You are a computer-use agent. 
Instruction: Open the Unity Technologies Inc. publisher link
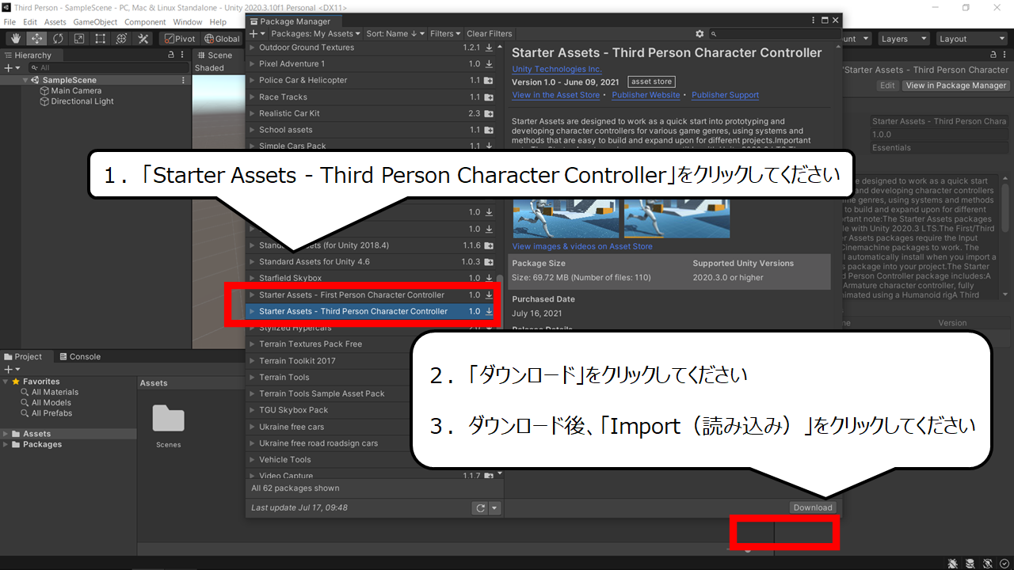(557, 70)
